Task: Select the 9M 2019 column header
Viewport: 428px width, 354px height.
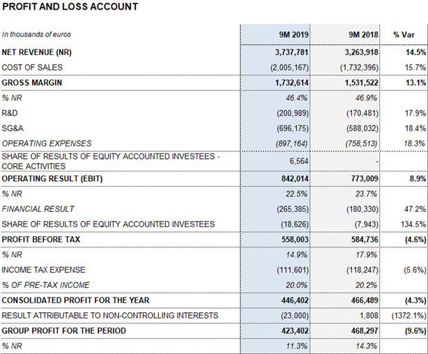Action: pyautogui.click(x=293, y=35)
